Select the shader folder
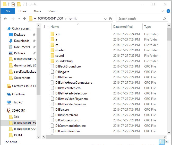172x145 pixels. [x=60, y=50]
